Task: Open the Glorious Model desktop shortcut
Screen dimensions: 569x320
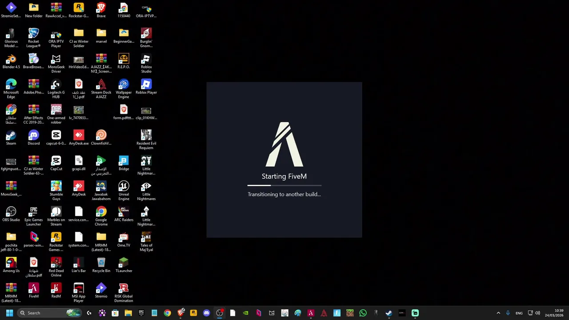Action: 11,38
